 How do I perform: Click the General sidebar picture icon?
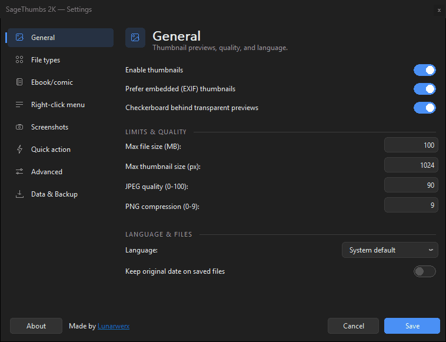[x=19, y=37]
